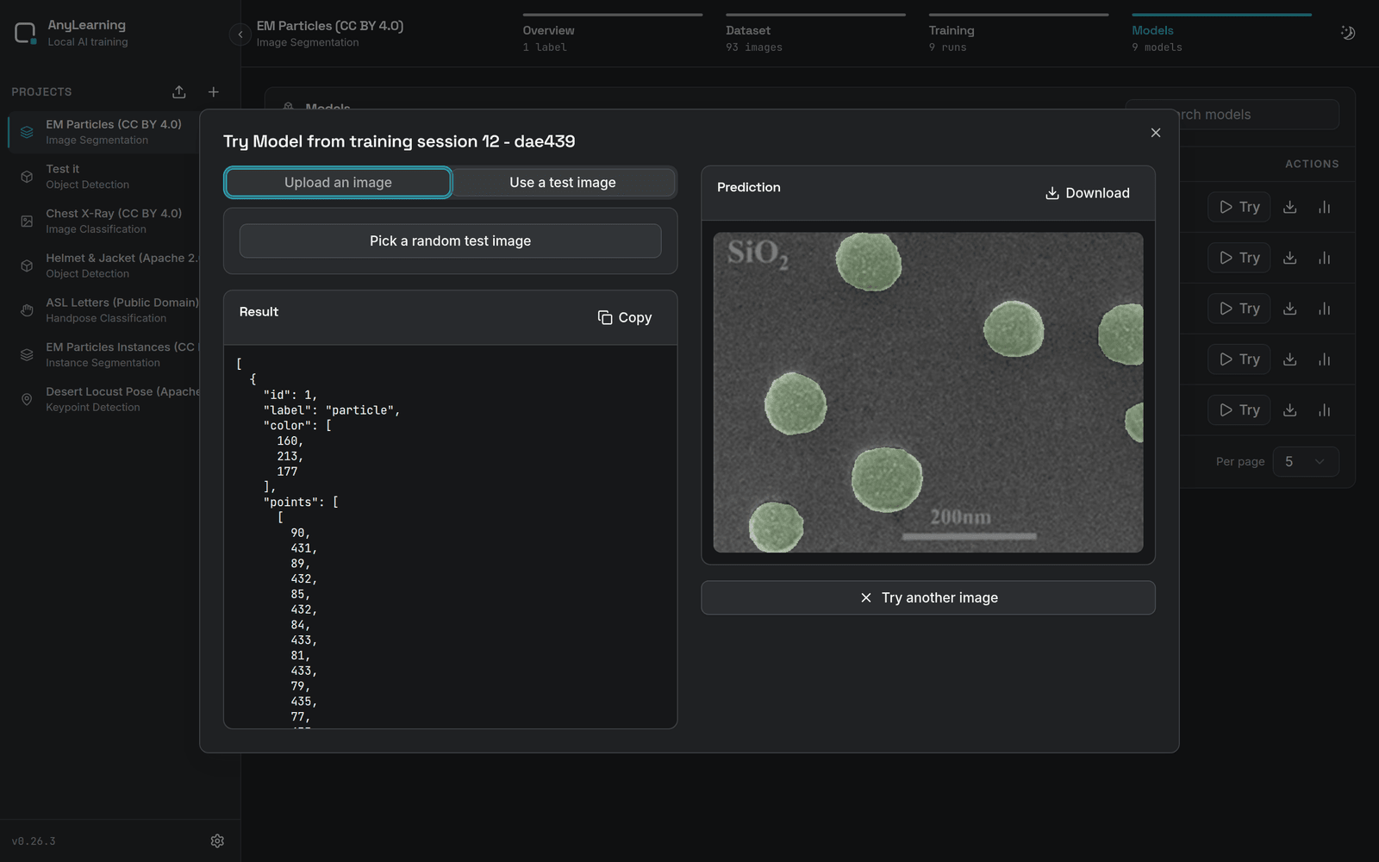Image resolution: width=1379 pixels, height=862 pixels.
Task: Click Desert Locust Pose pin icon
Action: 27,399
